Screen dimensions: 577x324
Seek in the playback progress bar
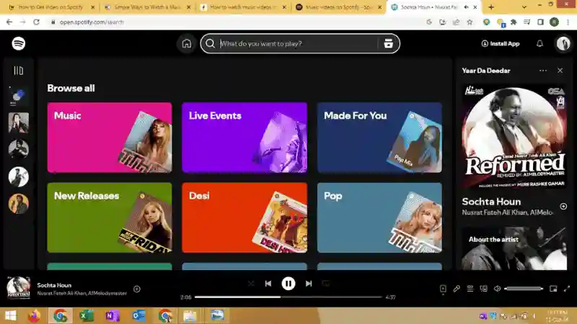pyautogui.click(x=288, y=297)
